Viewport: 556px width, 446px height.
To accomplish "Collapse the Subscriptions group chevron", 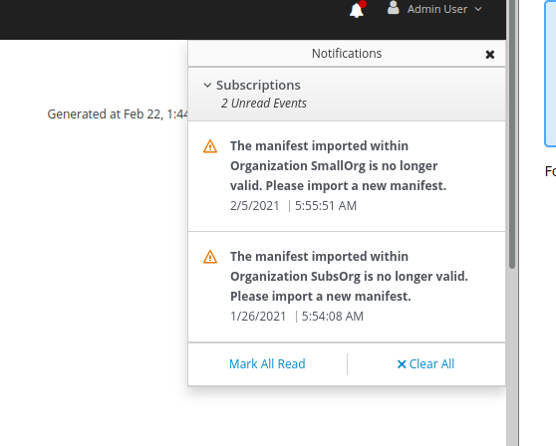I will pyautogui.click(x=207, y=86).
